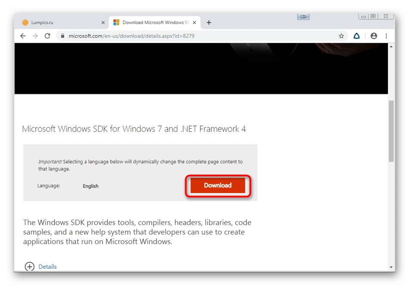The image size is (409, 286).
Task: Click the forward navigation arrow
Action: click(35, 36)
